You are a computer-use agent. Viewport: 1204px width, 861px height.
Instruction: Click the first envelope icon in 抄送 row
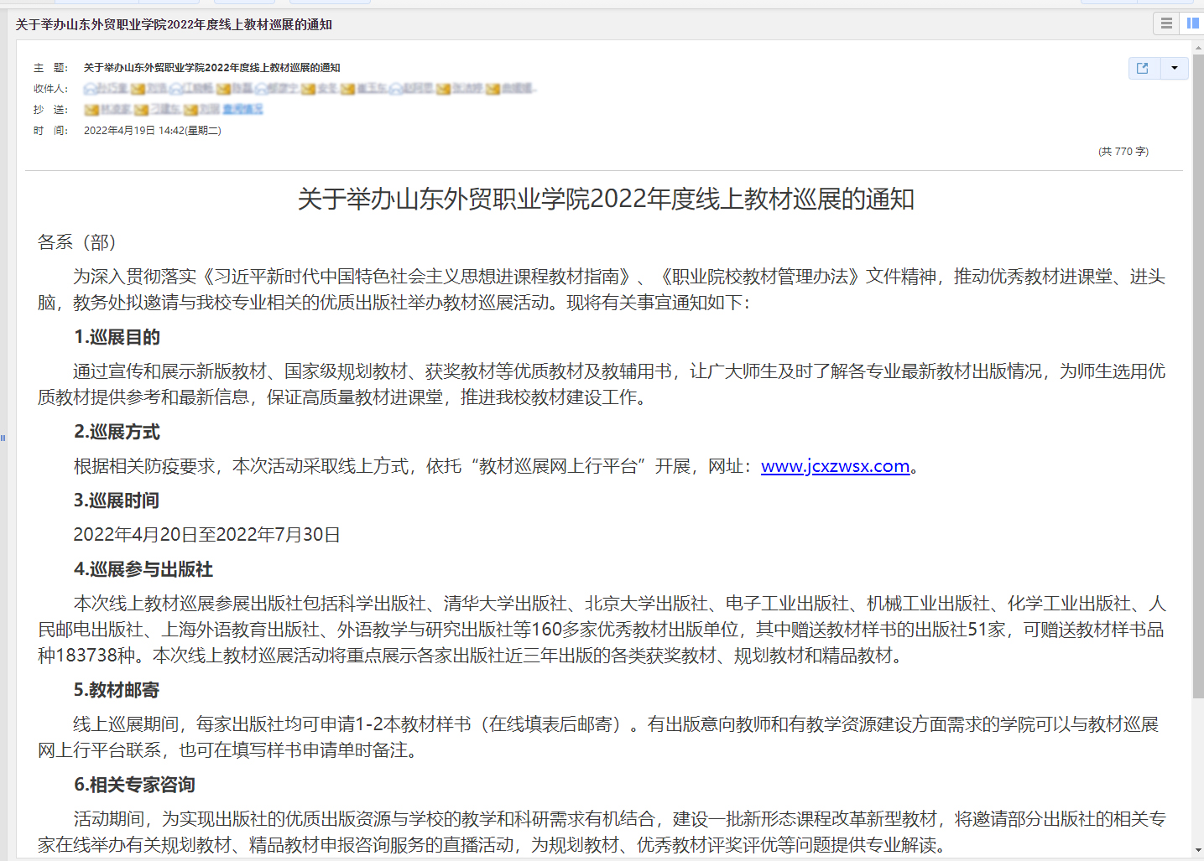point(91,110)
